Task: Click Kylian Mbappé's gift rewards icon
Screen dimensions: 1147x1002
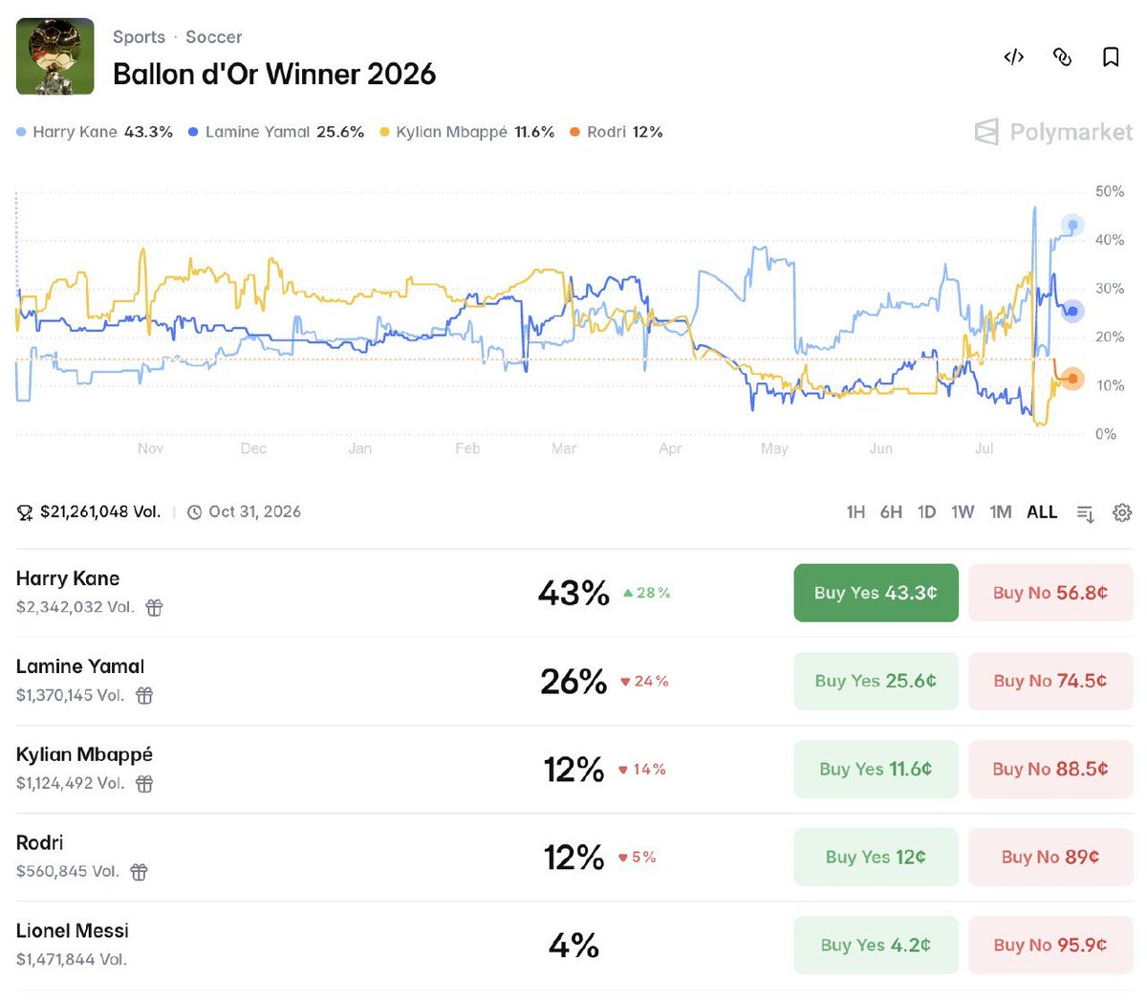Action: click(144, 783)
